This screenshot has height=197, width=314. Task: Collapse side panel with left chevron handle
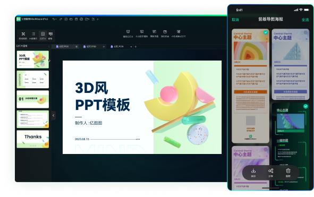tap(54, 116)
